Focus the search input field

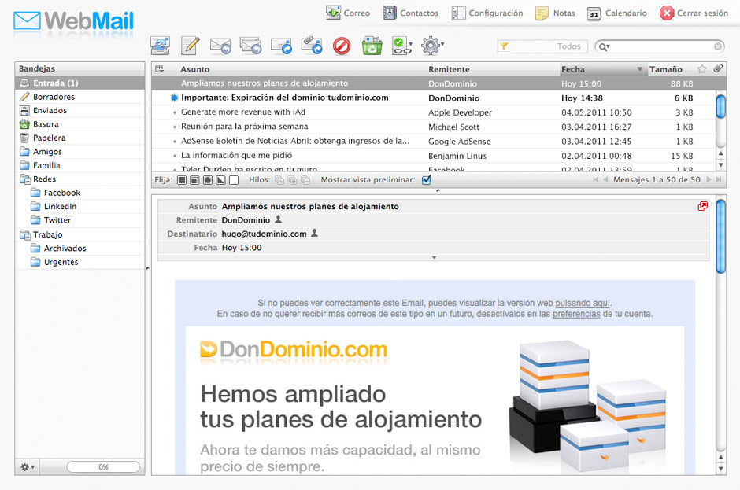pos(661,46)
